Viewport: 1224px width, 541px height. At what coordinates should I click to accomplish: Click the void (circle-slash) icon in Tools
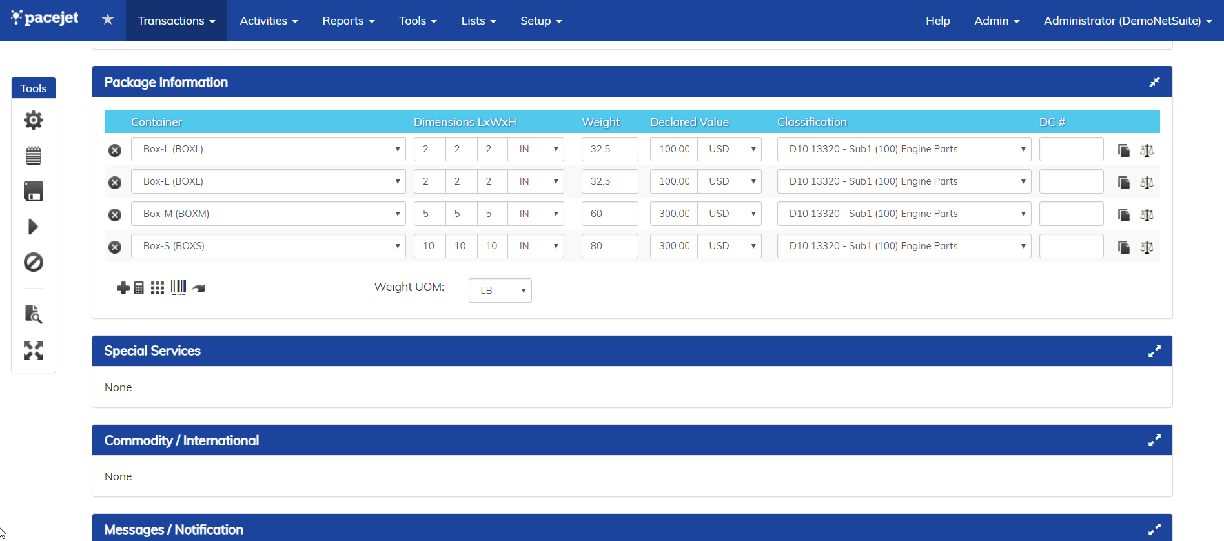point(33,262)
